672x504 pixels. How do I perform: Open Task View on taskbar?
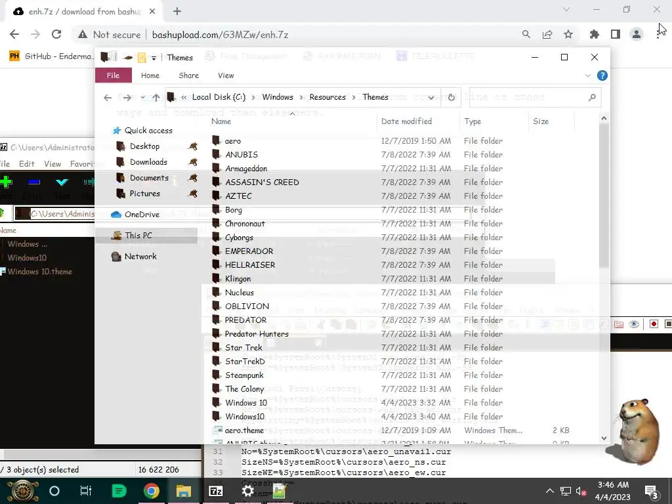pos(86,491)
